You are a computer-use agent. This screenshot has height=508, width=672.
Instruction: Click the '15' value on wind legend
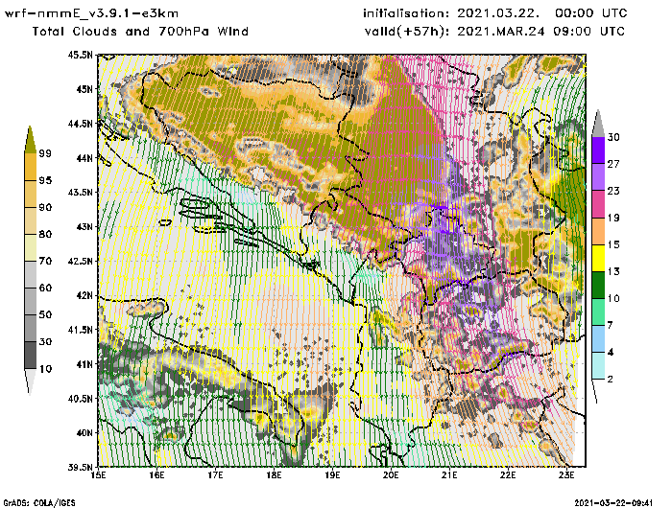pos(613,244)
